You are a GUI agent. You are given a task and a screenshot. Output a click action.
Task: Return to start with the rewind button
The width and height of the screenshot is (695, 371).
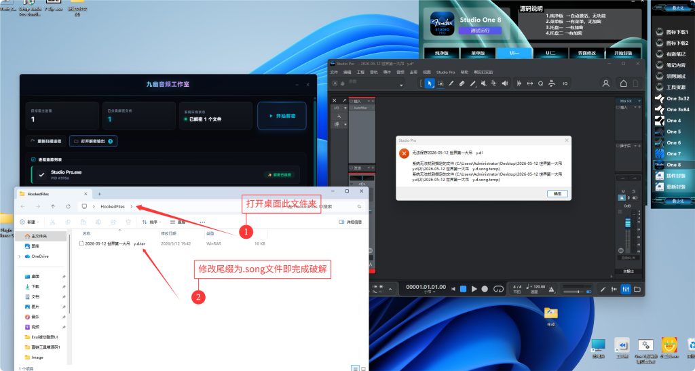(x=453, y=289)
